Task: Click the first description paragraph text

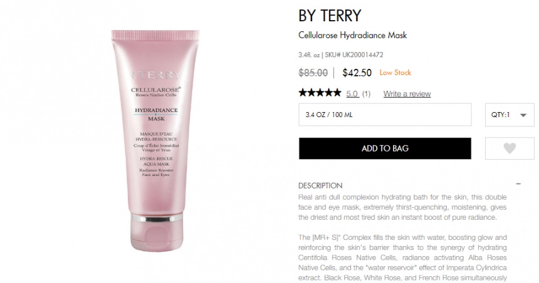Action: coord(402,207)
